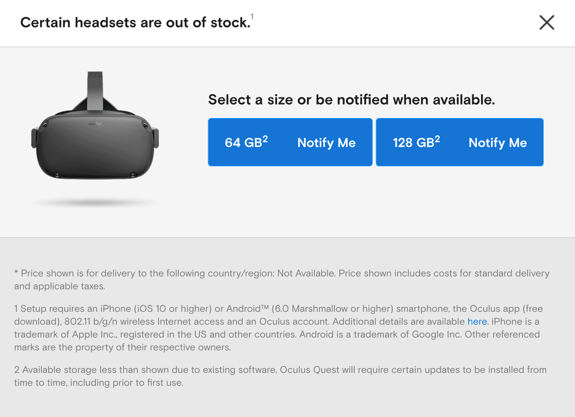575x417 pixels.
Task: Click Notify Me for the 64 GB headset
Action: tap(327, 143)
